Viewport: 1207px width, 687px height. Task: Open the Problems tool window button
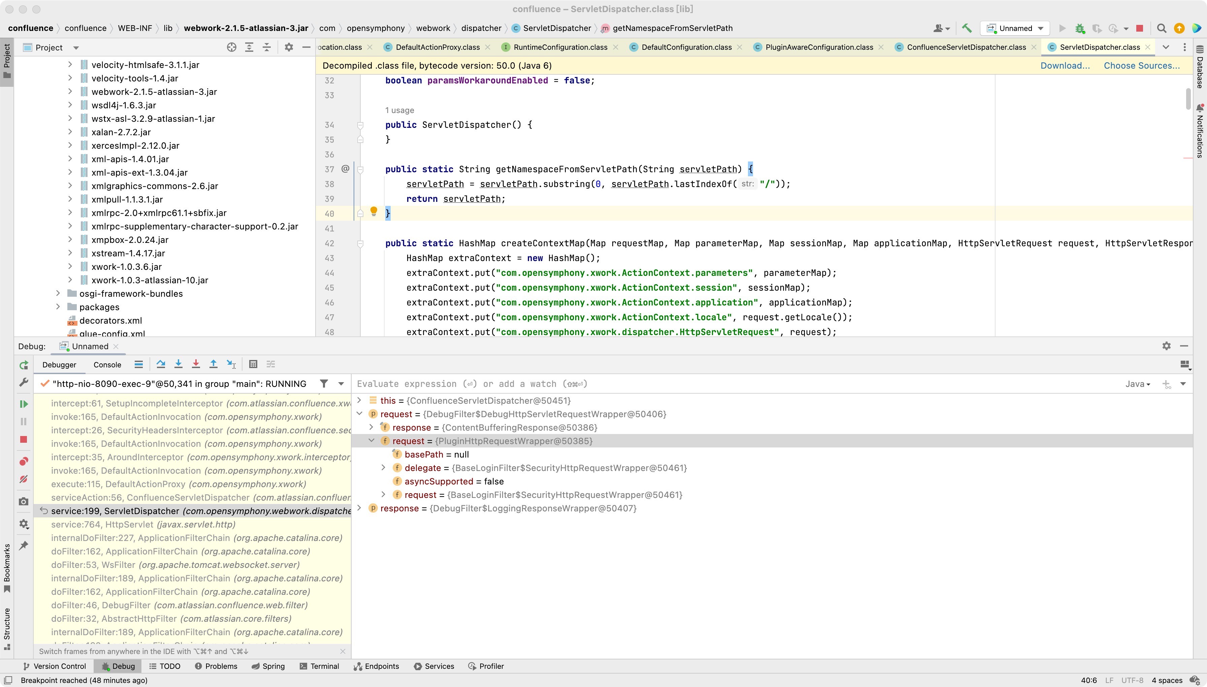pos(216,666)
